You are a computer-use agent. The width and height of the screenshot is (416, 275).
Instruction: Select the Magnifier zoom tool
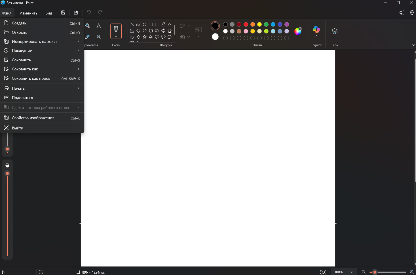tap(99, 37)
